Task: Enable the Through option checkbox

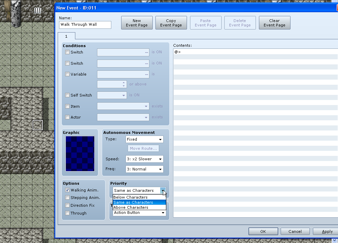Action: coord(68,213)
